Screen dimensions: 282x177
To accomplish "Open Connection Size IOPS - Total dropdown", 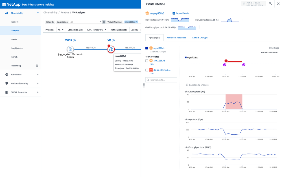I will pos(97,30).
